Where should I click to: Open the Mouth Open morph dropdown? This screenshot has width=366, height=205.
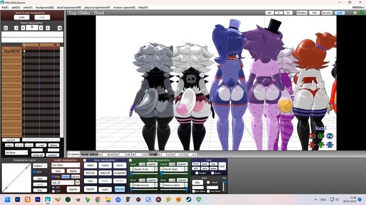[173, 169]
